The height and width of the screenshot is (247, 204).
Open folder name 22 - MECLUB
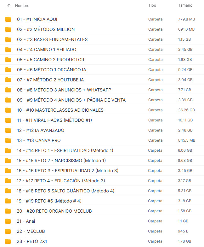(31, 231)
